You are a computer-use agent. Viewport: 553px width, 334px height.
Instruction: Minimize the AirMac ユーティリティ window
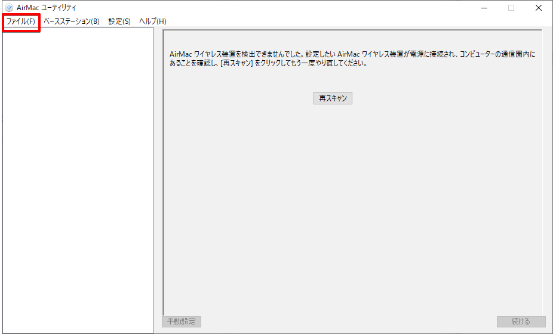coord(484,8)
